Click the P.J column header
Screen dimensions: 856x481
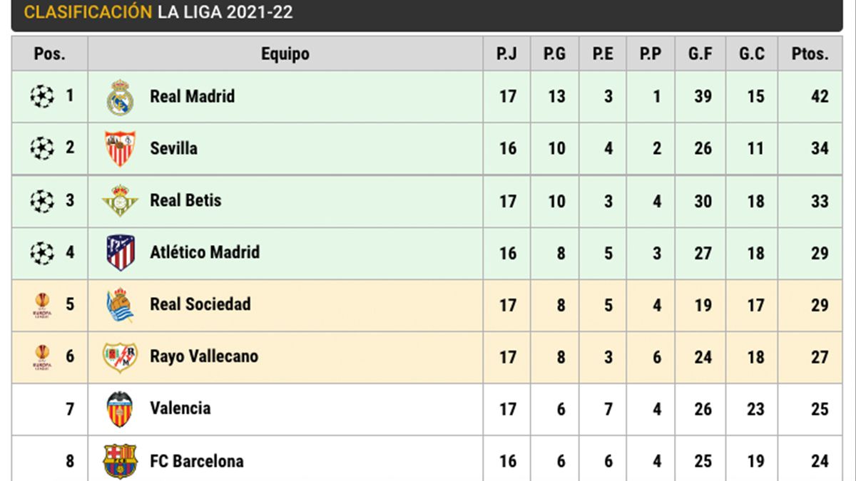(506, 54)
